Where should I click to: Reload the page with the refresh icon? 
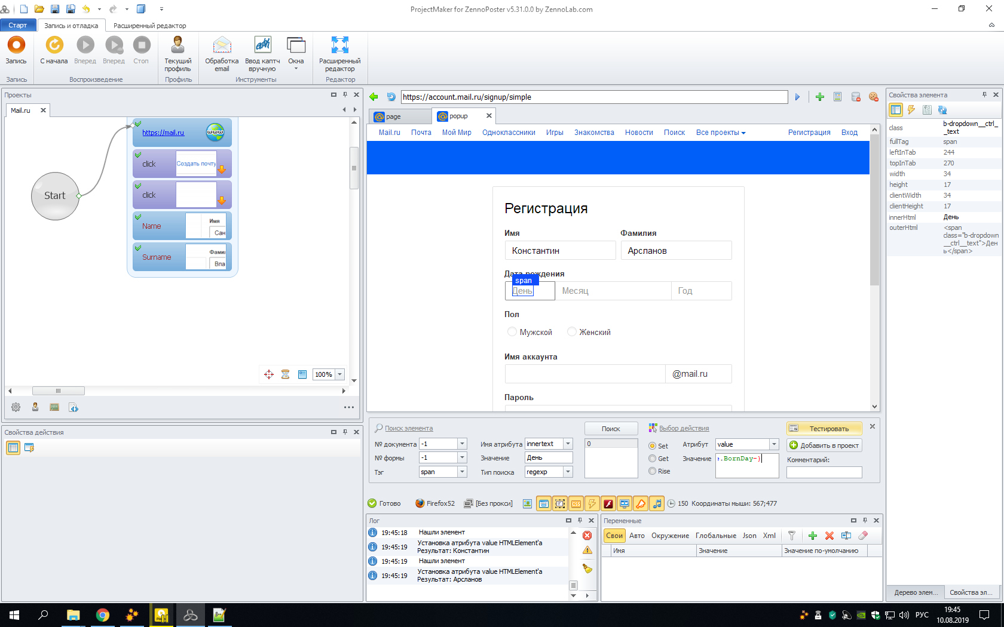(x=391, y=97)
